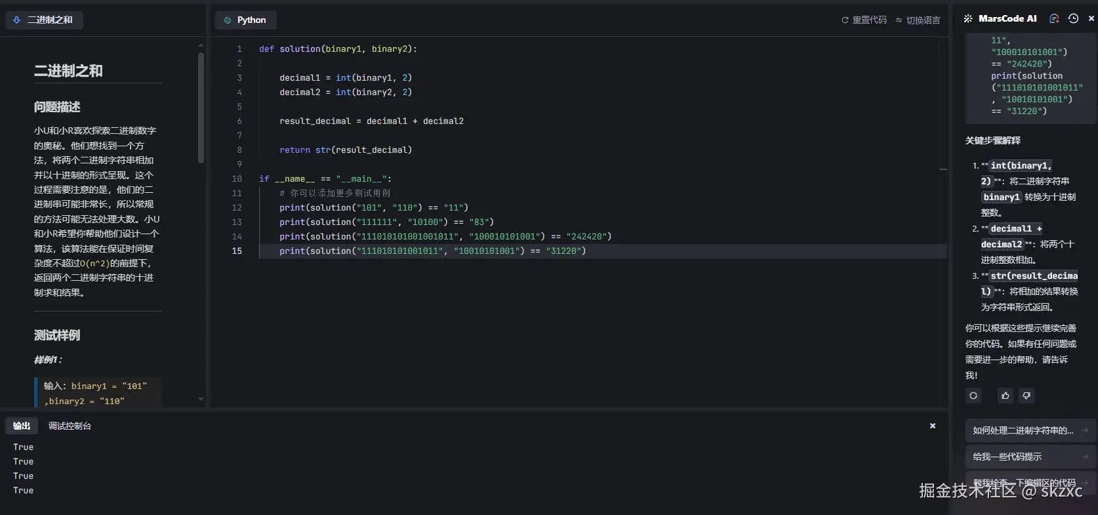Viewport: 1098px width, 515px height.
Task: Click the 样例1 label
Action: coord(49,360)
